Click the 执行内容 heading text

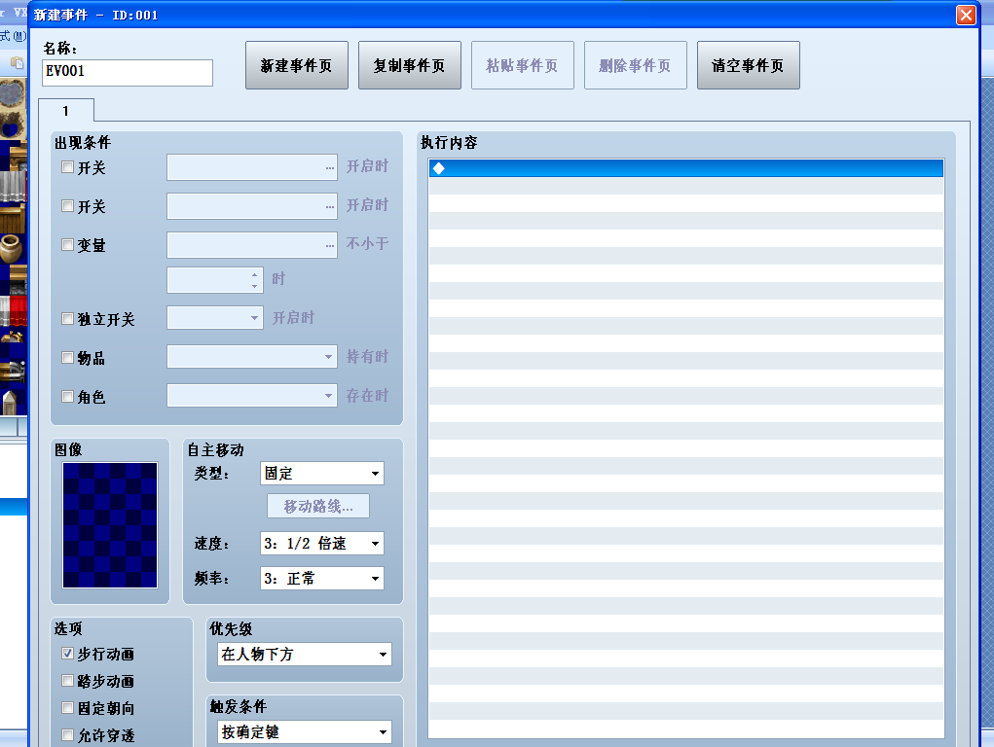pyautogui.click(x=449, y=143)
